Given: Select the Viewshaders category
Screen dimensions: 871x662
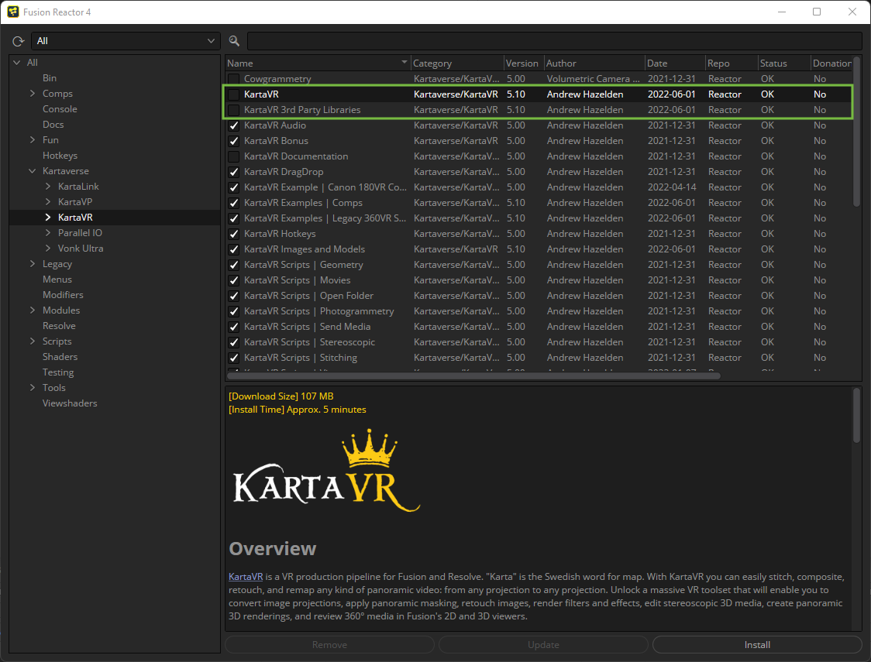Looking at the screenshot, I should point(70,403).
